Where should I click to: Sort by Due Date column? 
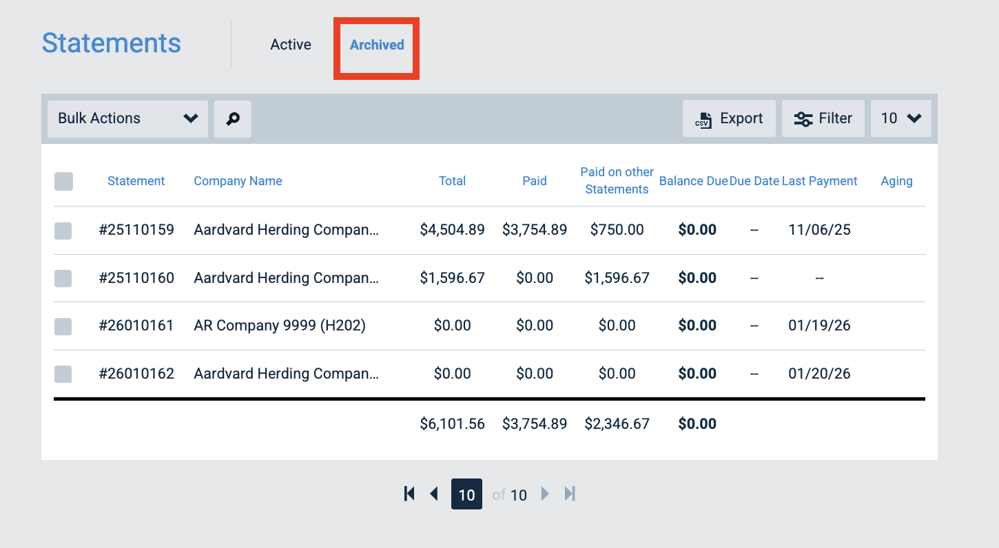tap(754, 181)
